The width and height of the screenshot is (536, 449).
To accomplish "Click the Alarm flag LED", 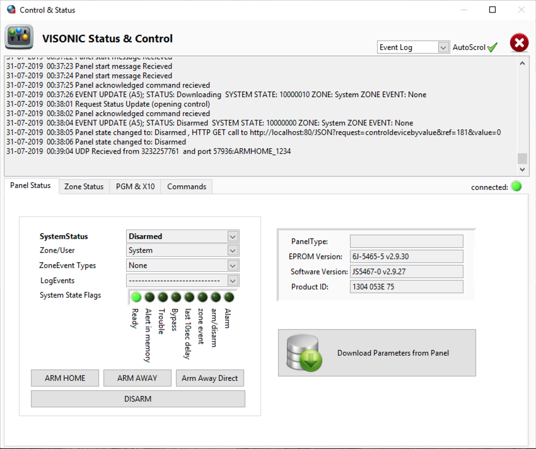I will coord(229,297).
